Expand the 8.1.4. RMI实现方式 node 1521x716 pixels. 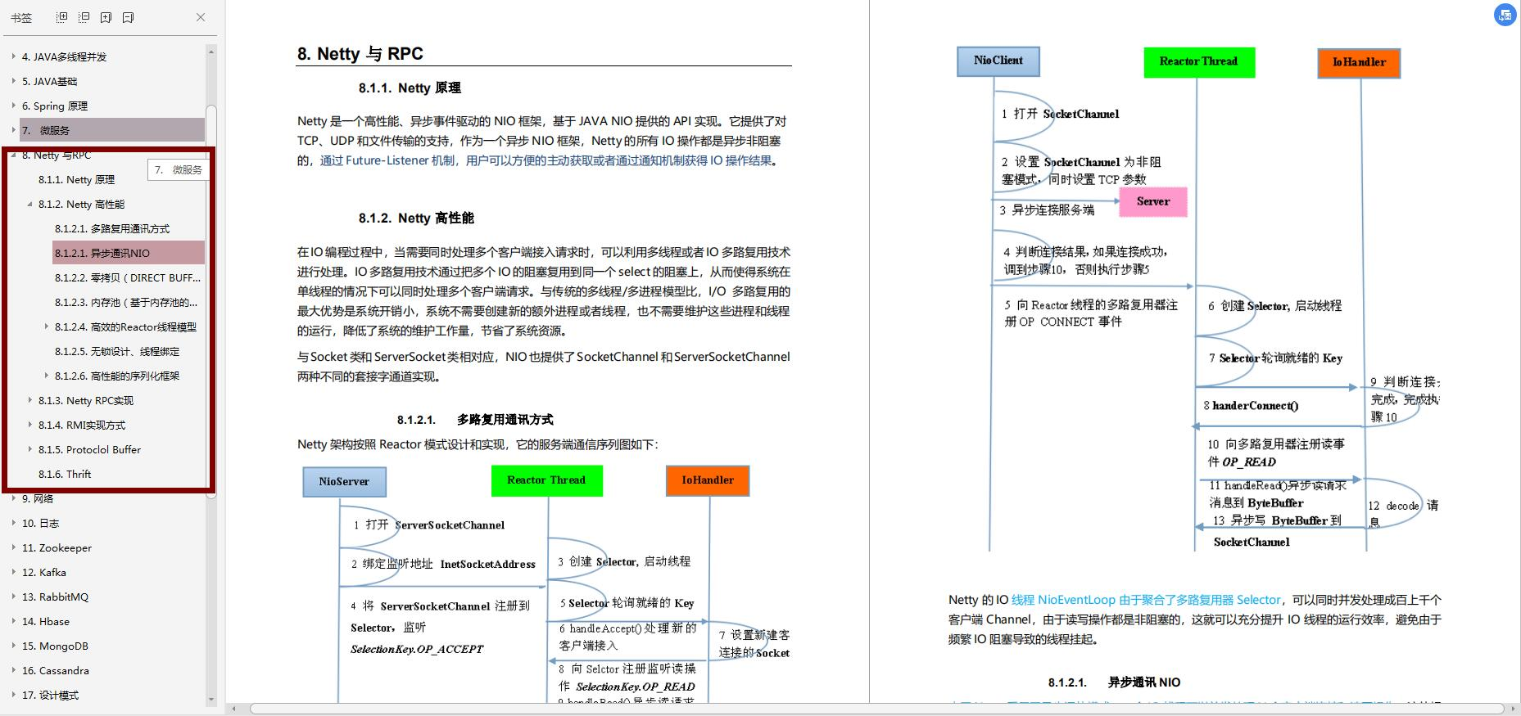[30, 425]
